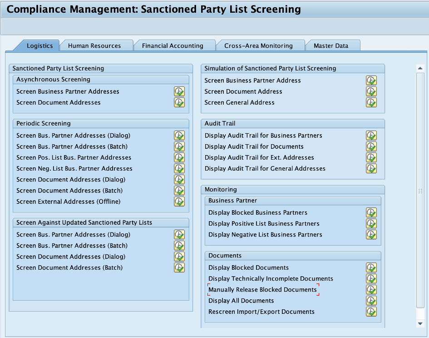Execute icon for Screen Business Partner Addresses

pyautogui.click(x=179, y=91)
